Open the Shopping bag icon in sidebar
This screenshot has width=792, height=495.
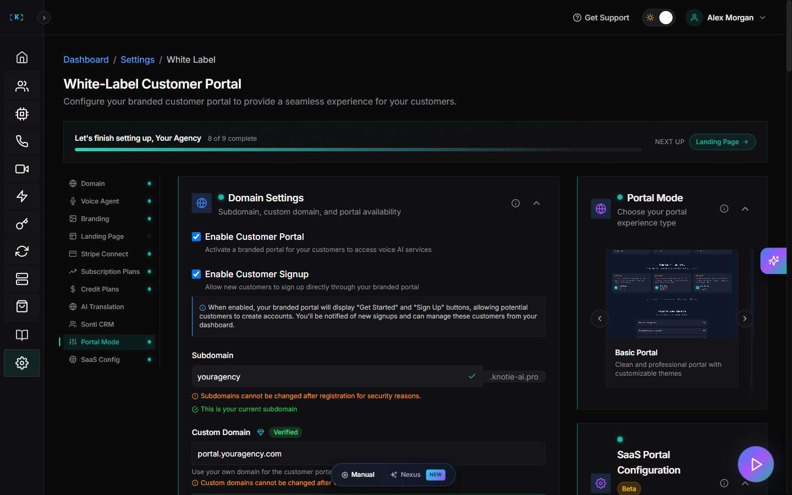(22, 306)
